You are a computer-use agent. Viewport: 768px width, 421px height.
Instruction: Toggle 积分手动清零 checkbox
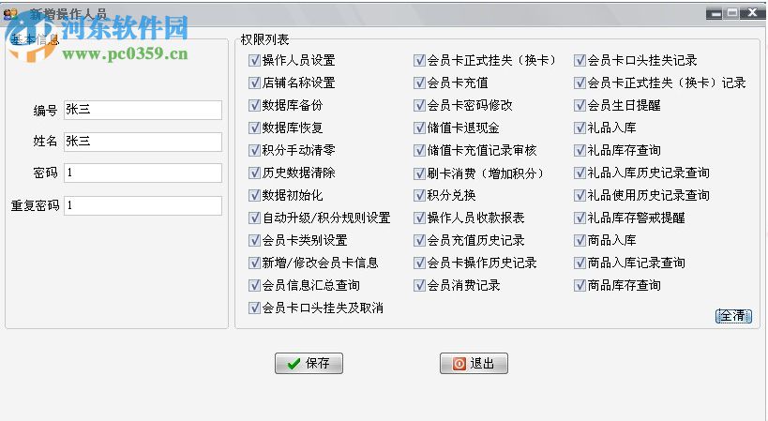tap(254, 150)
